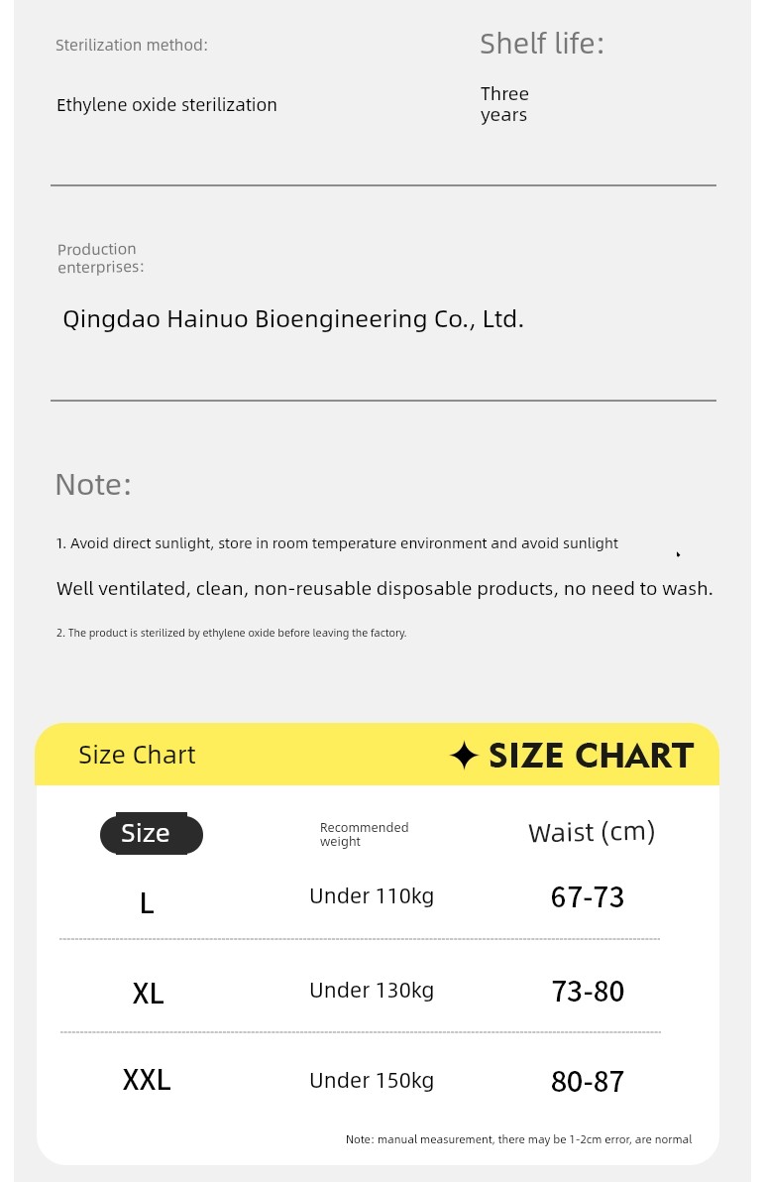Click the bold SIZE CHART heading

591,756
